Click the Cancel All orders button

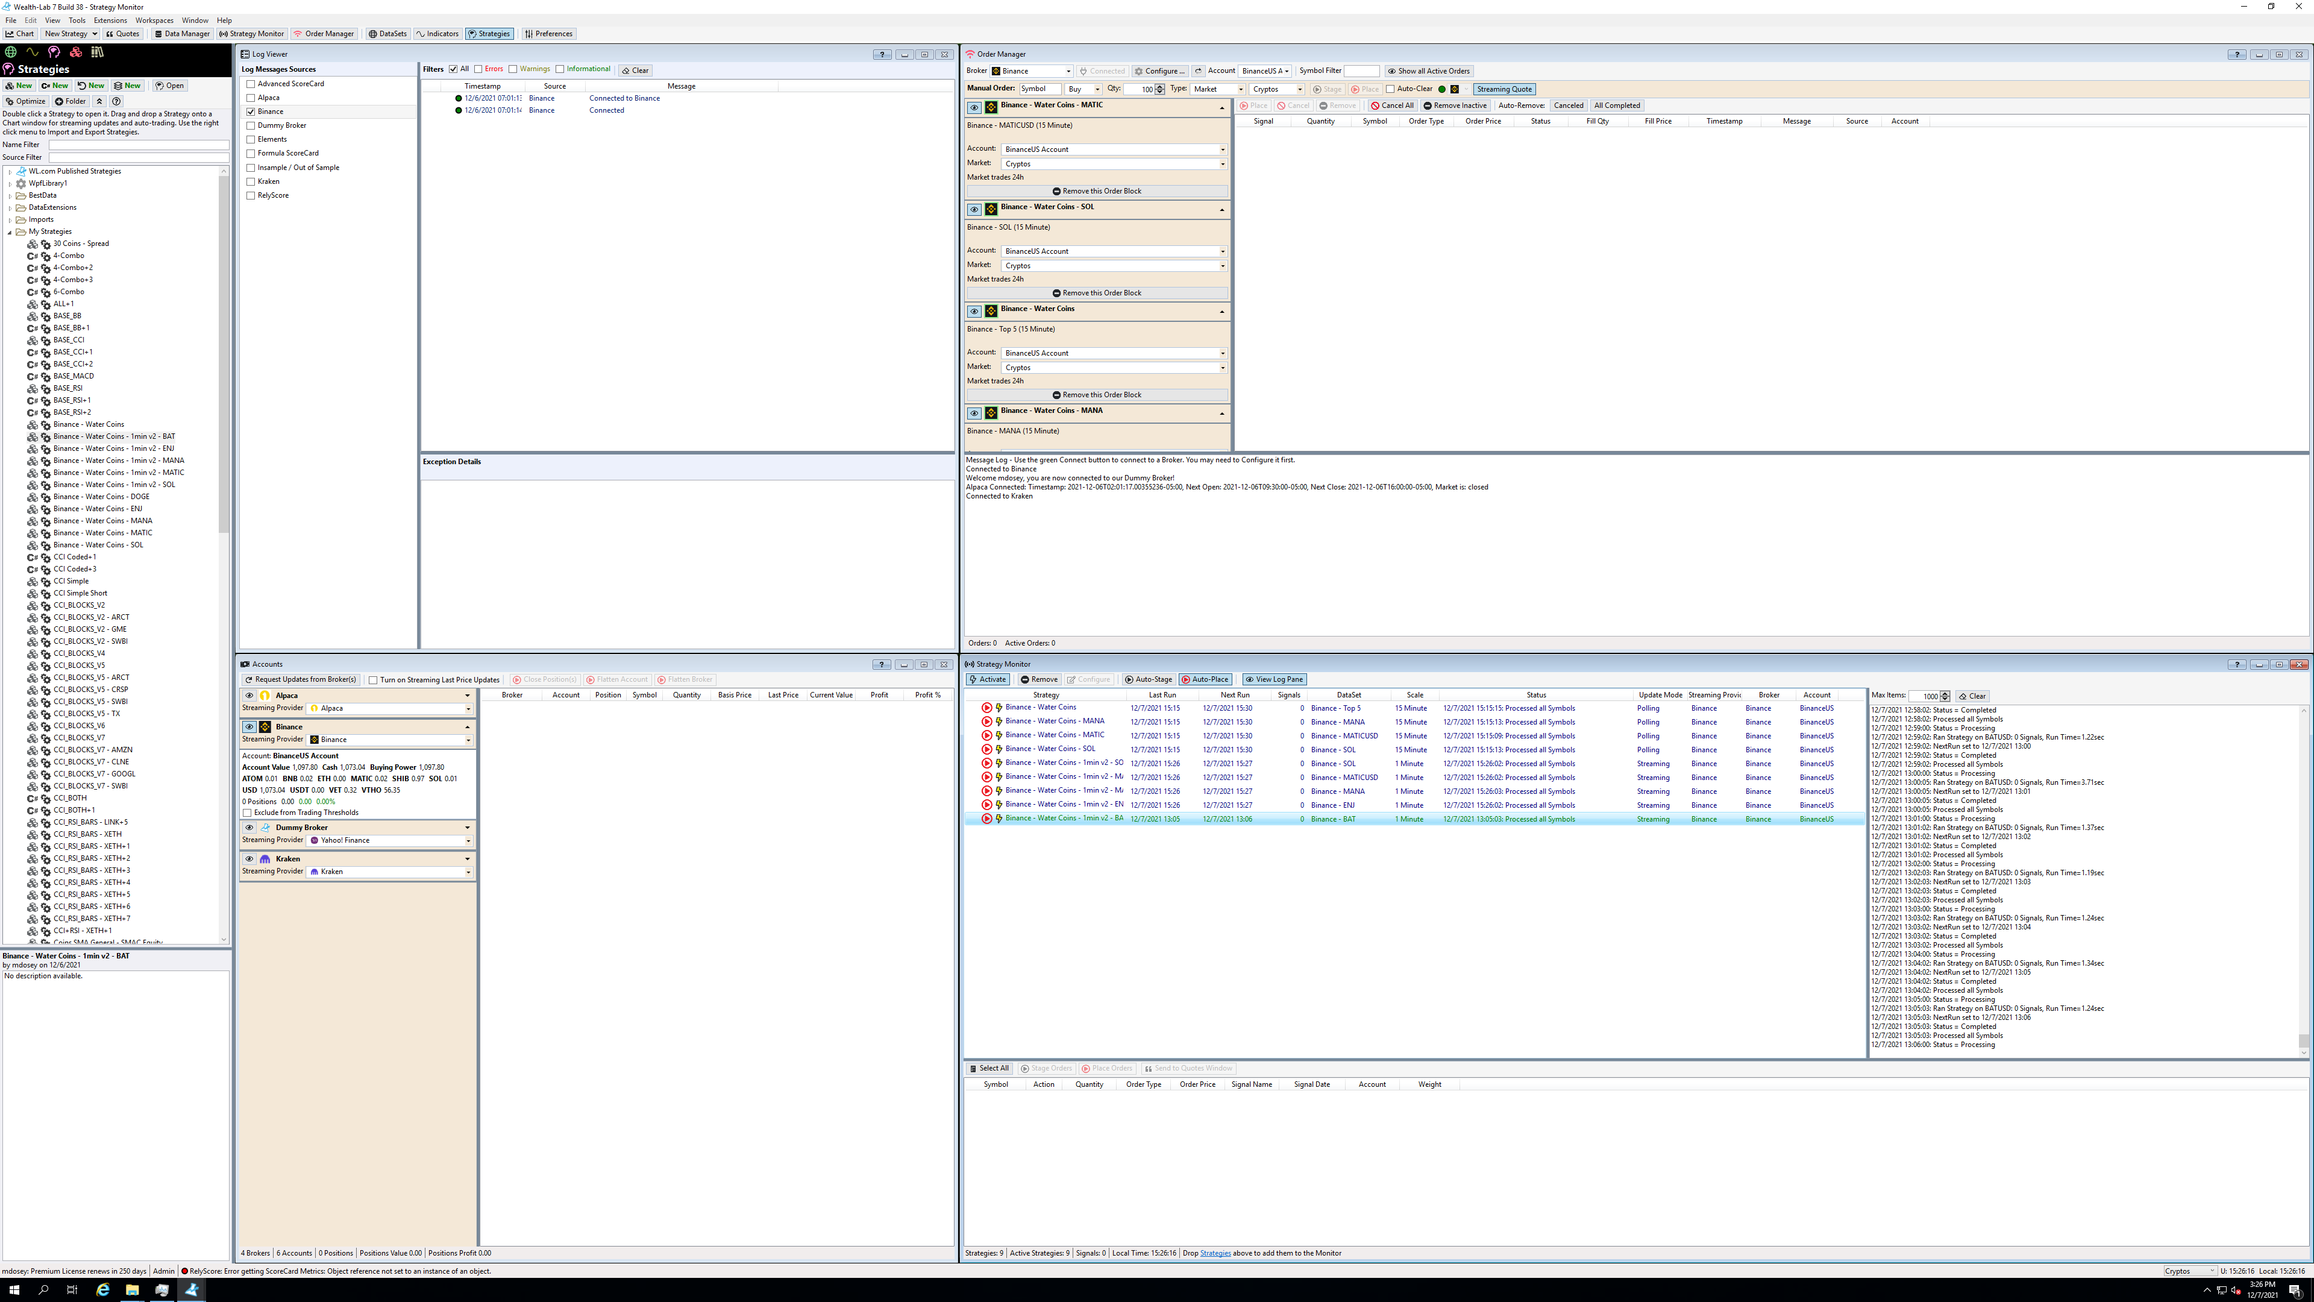click(1391, 105)
